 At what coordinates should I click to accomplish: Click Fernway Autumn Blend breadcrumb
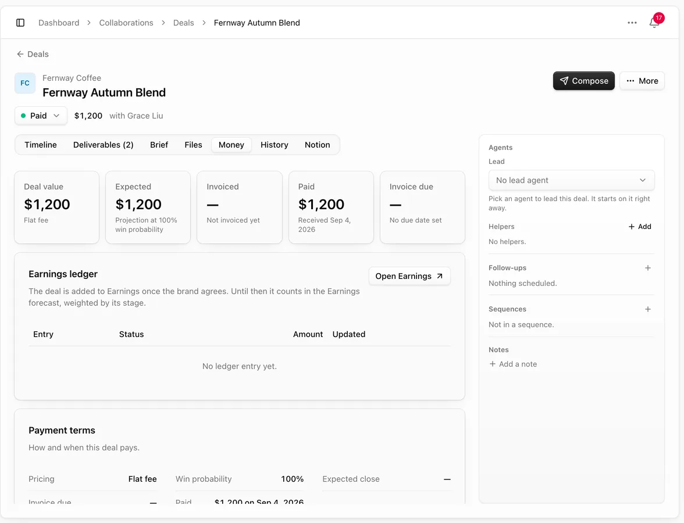[x=257, y=23]
